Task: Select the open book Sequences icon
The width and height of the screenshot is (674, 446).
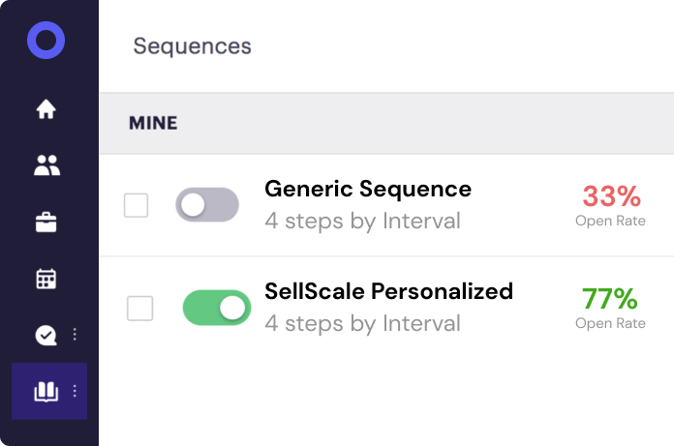Action: (x=46, y=392)
